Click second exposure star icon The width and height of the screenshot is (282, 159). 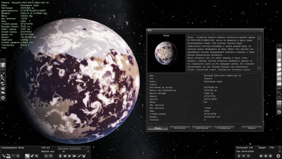pos(244,156)
